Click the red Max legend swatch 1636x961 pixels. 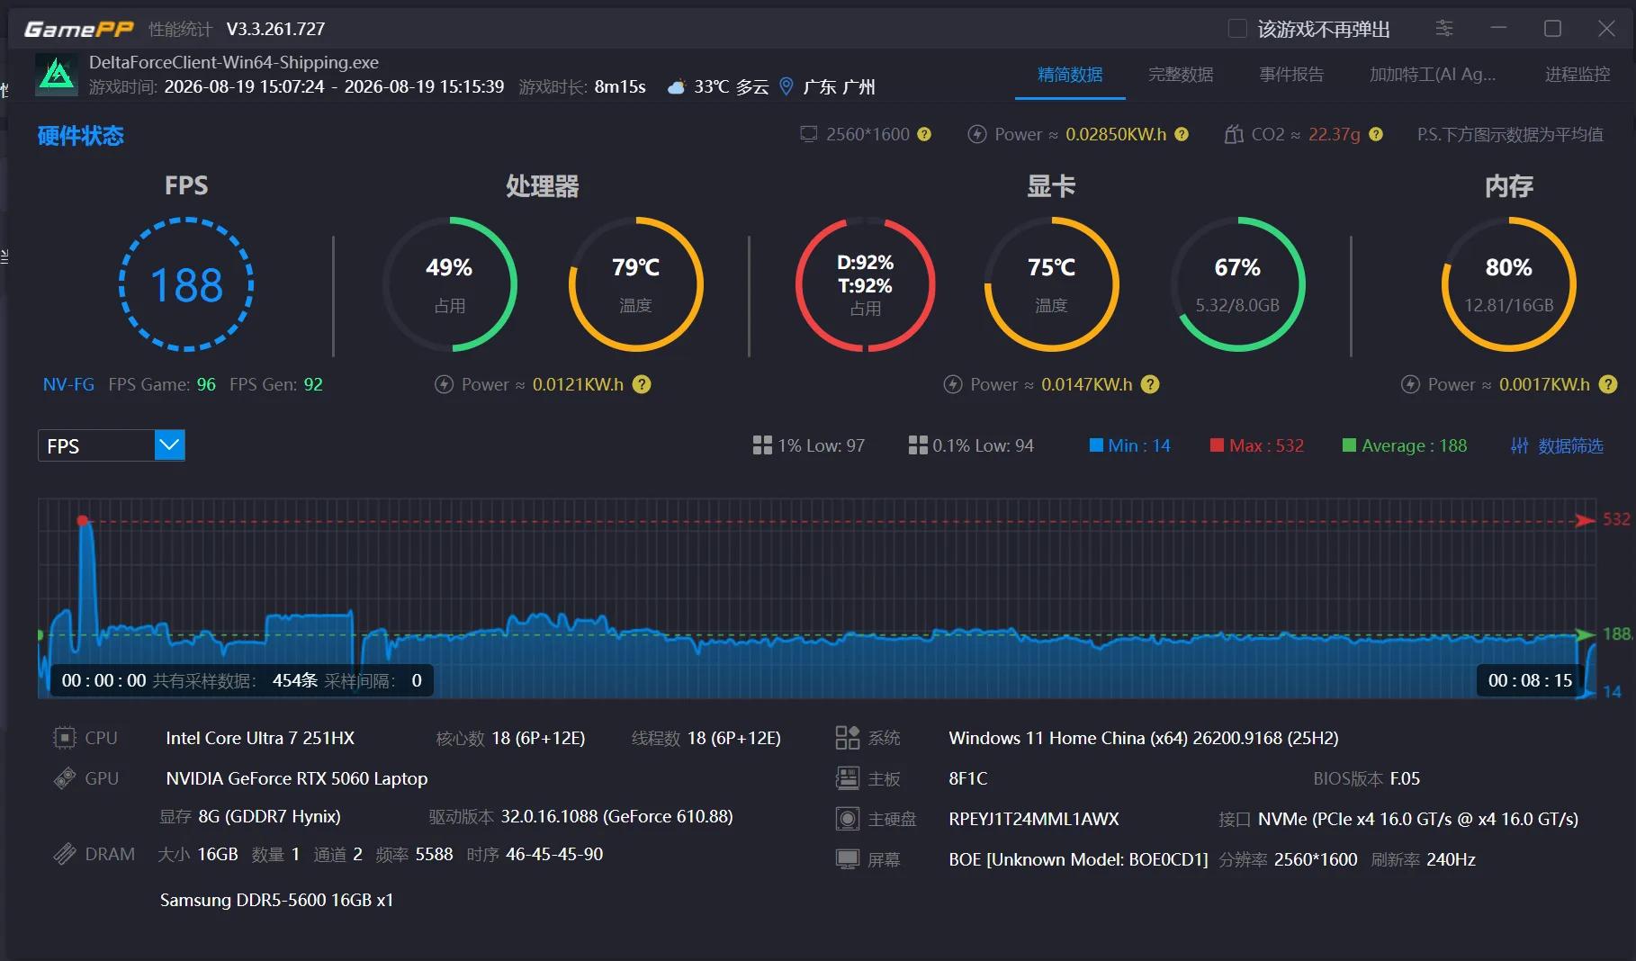point(1217,445)
